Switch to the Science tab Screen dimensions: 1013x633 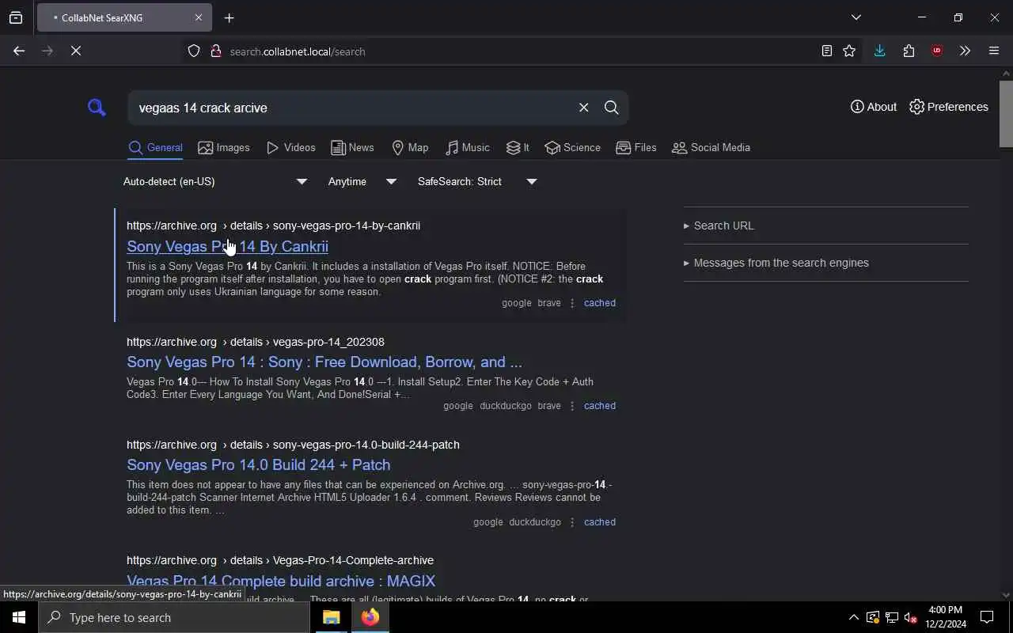(573, 148)
